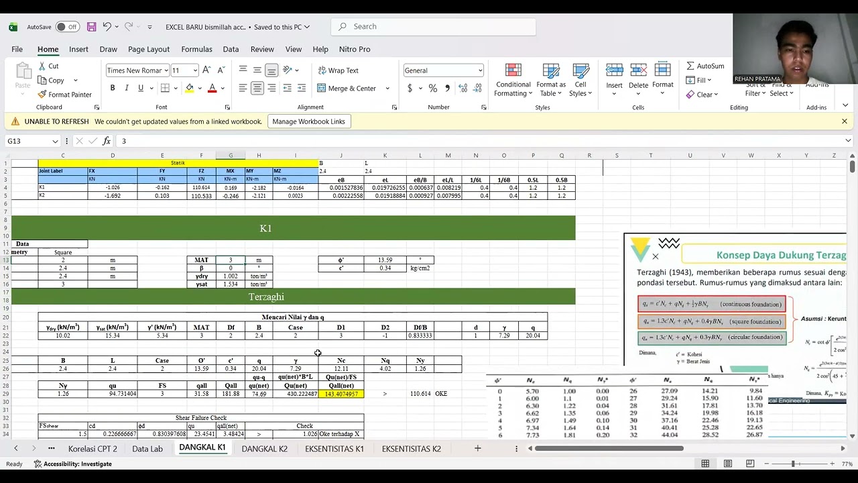Click Manage Workbook Links button
This screenshot has height=483, width=858.
(308, 121)
